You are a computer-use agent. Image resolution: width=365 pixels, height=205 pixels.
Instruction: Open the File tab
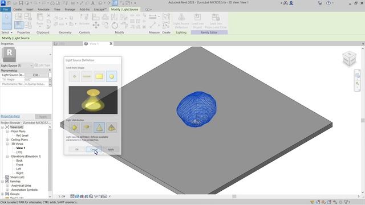pyautogui.click(x=6, y=9)
